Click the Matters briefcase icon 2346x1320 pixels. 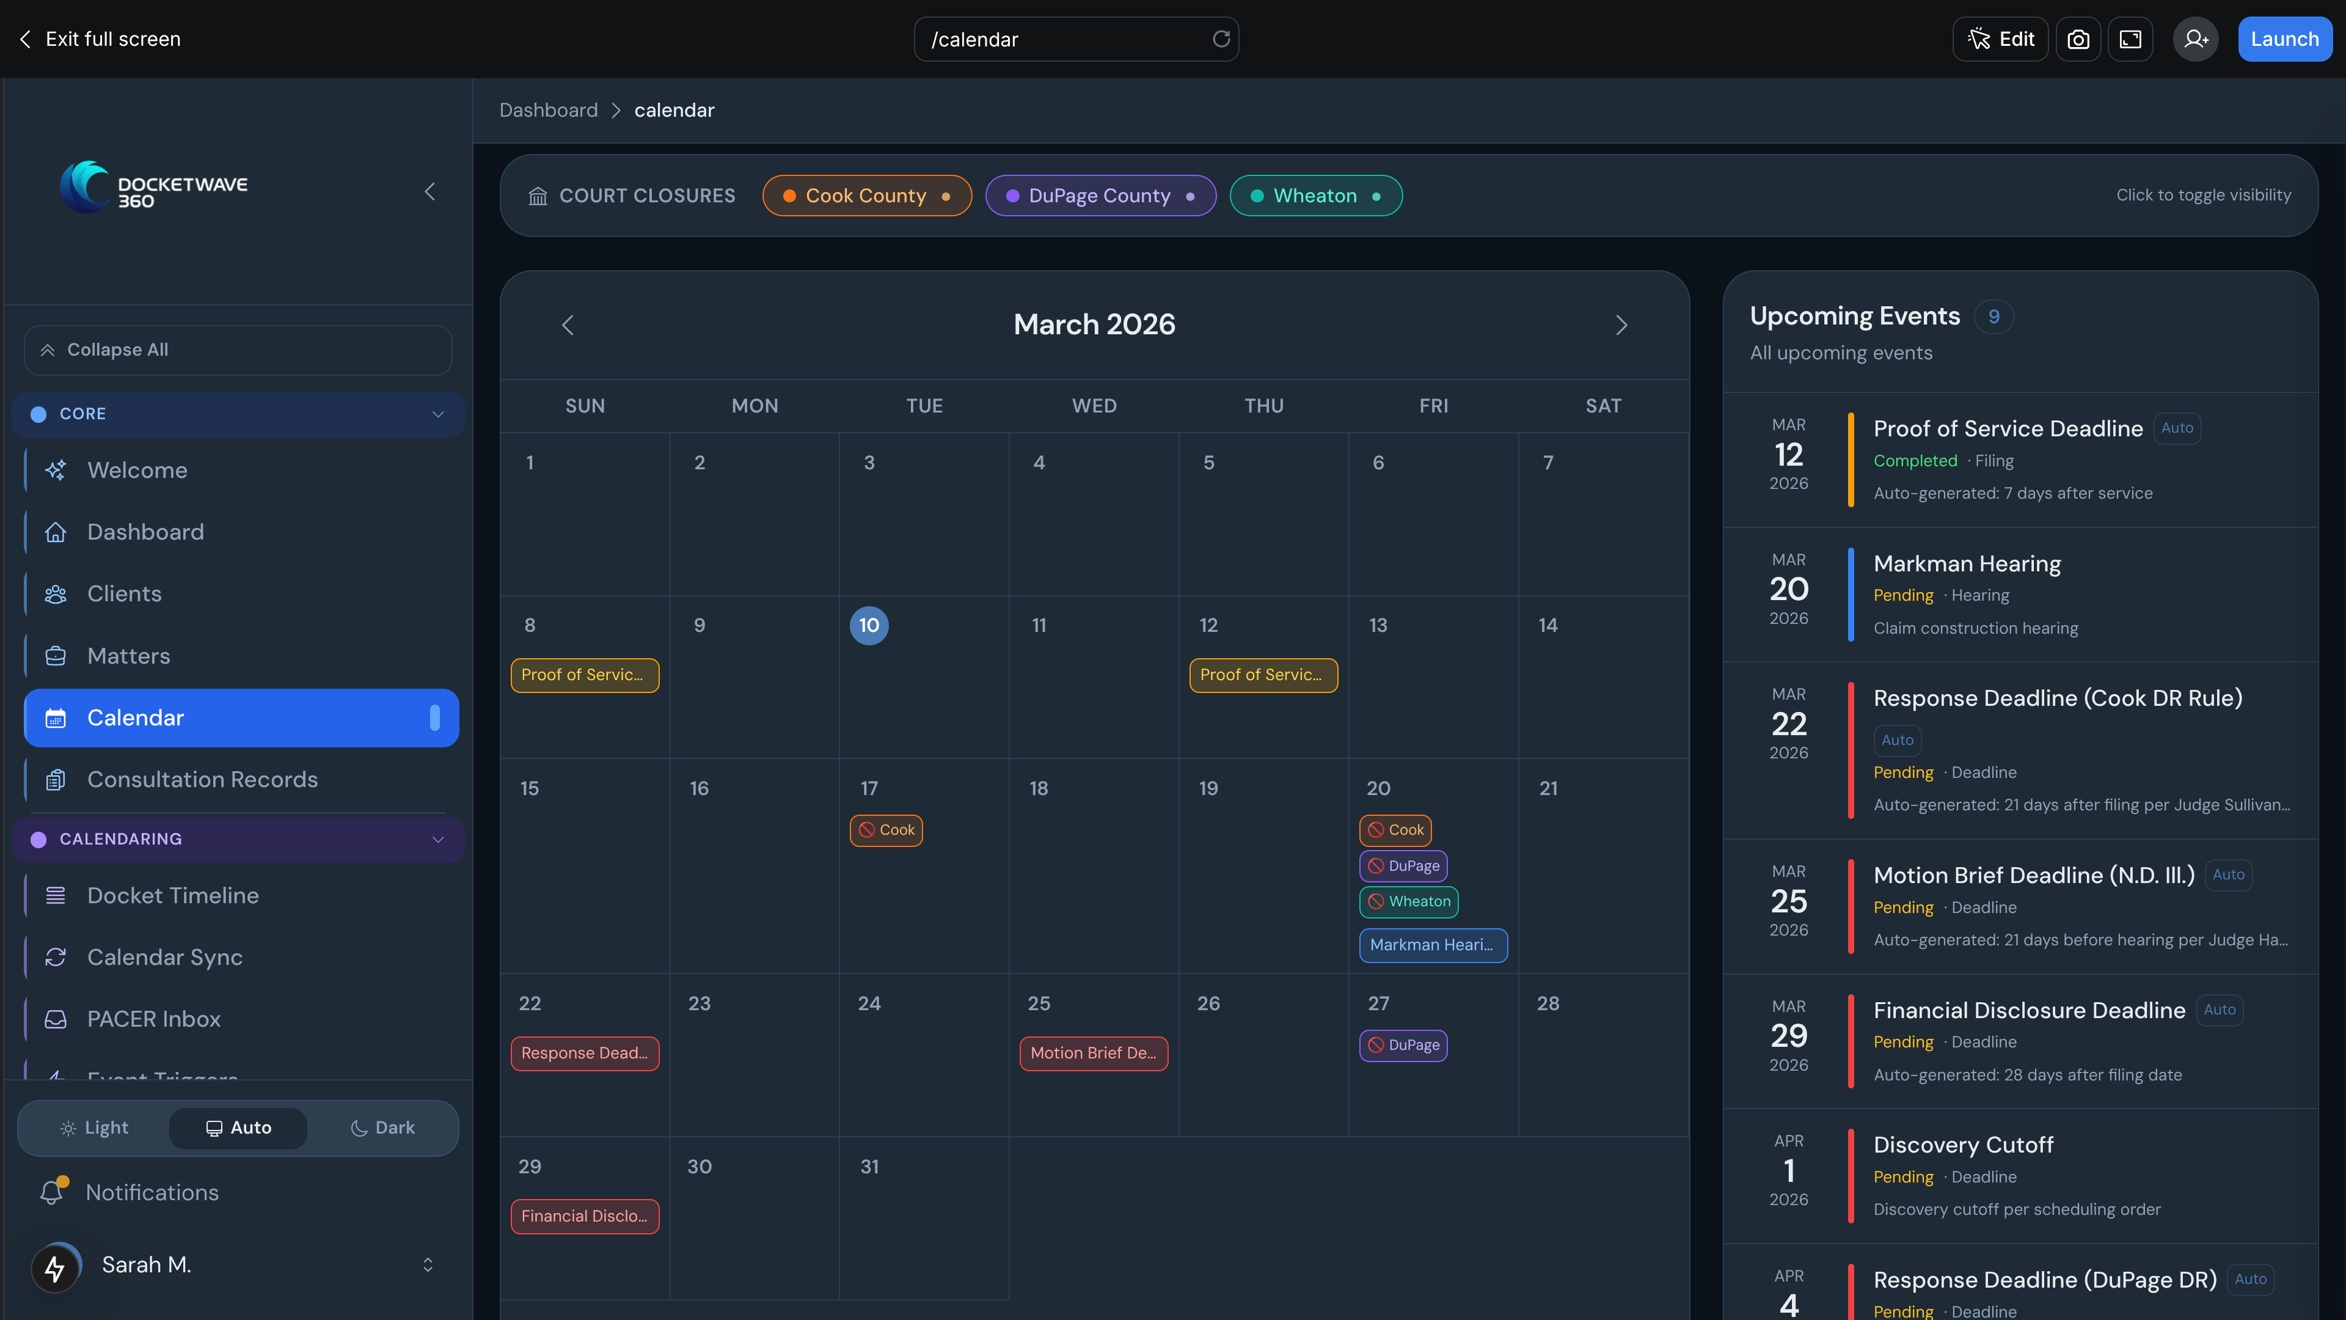click(56, 656)
